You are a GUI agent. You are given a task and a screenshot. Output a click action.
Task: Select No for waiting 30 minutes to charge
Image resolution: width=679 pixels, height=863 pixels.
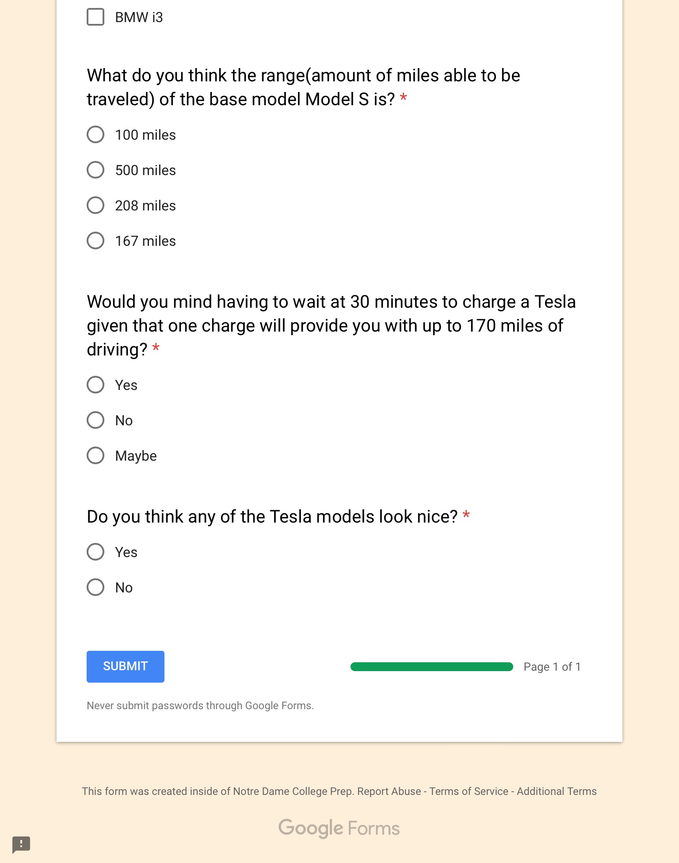(95, 420)
